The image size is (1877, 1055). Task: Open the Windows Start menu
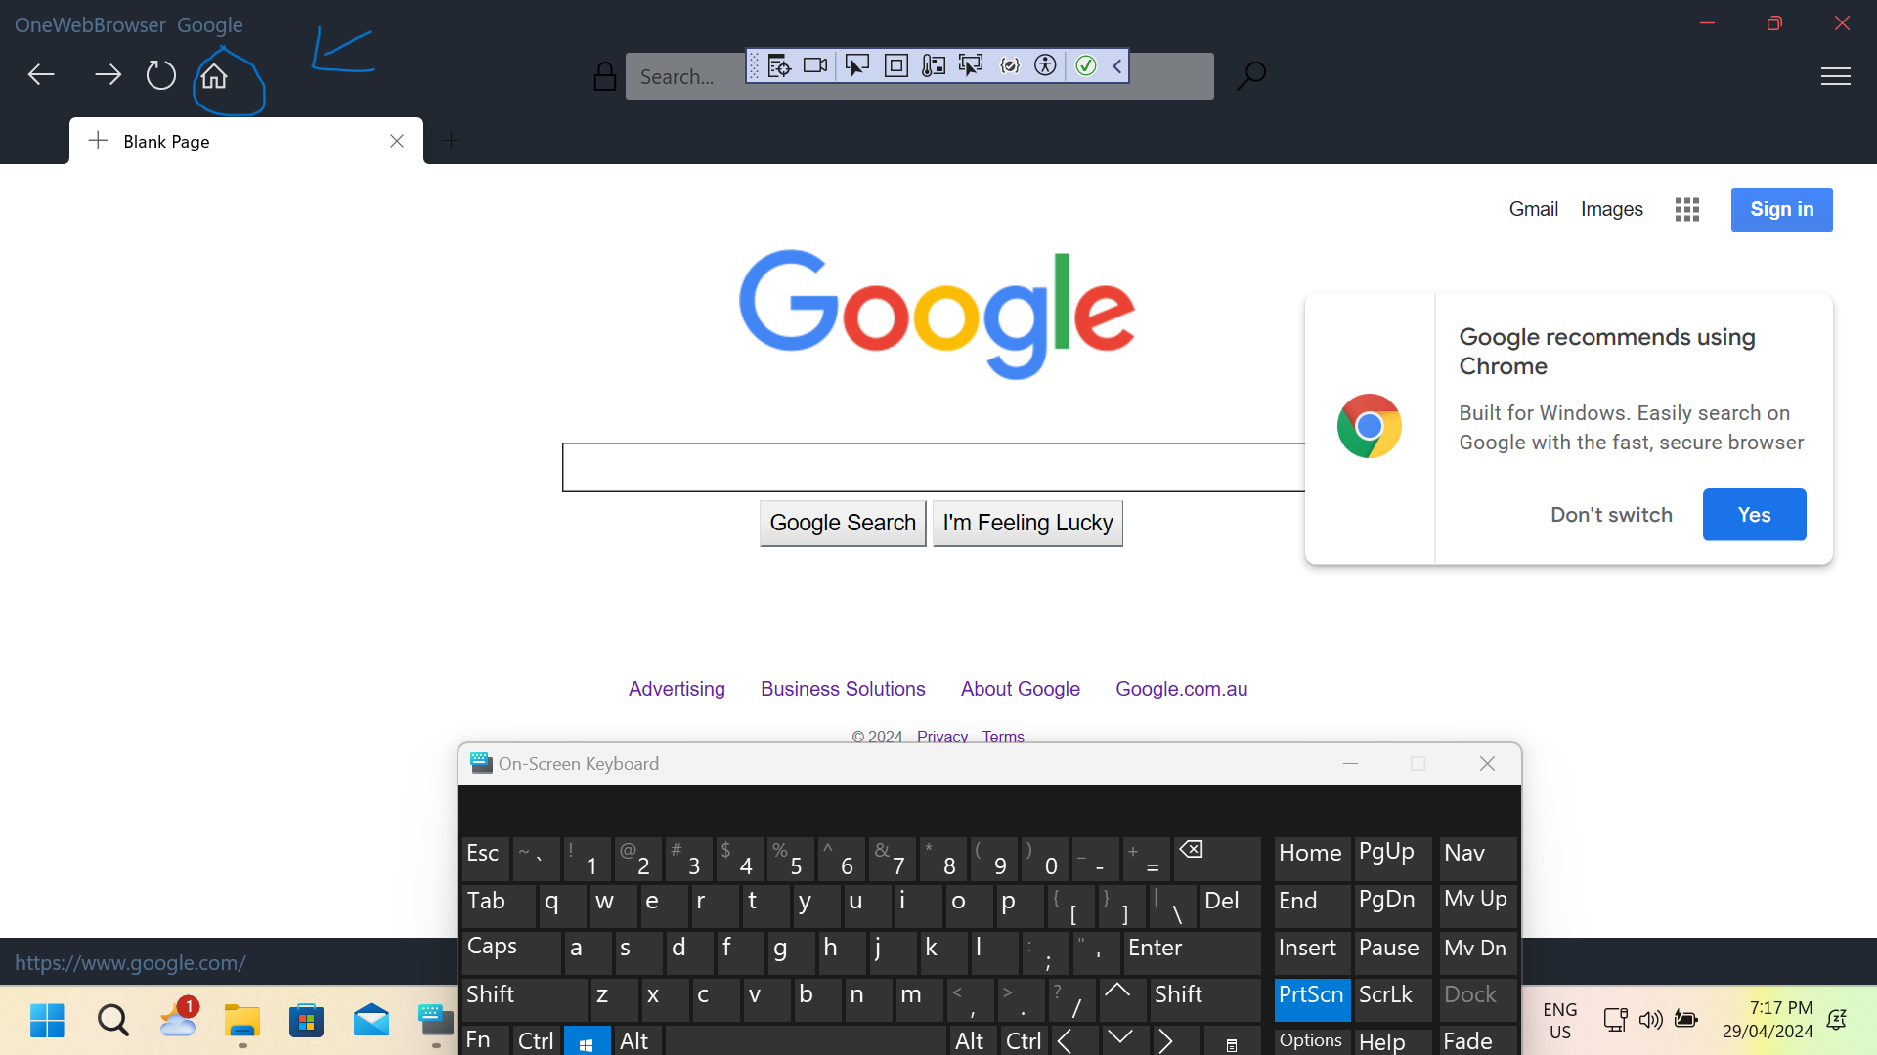pos(47,1021)
